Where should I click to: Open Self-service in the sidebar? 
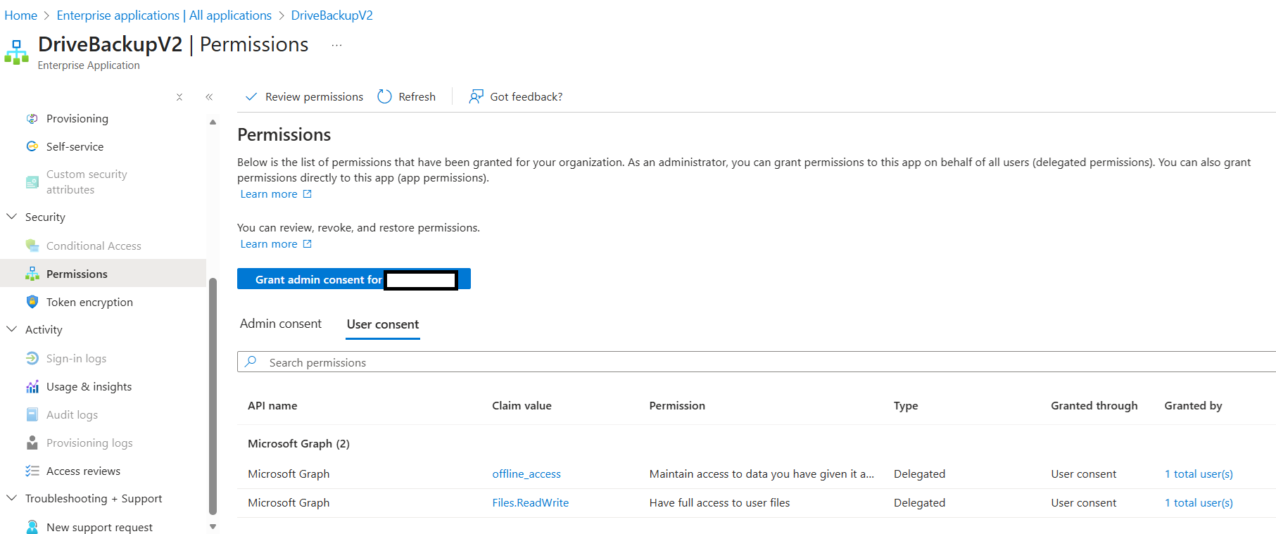(75, 147)
